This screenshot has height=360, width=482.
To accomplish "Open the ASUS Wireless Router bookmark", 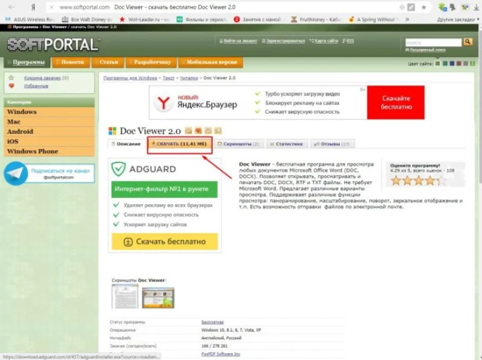I will coord(30,19).
